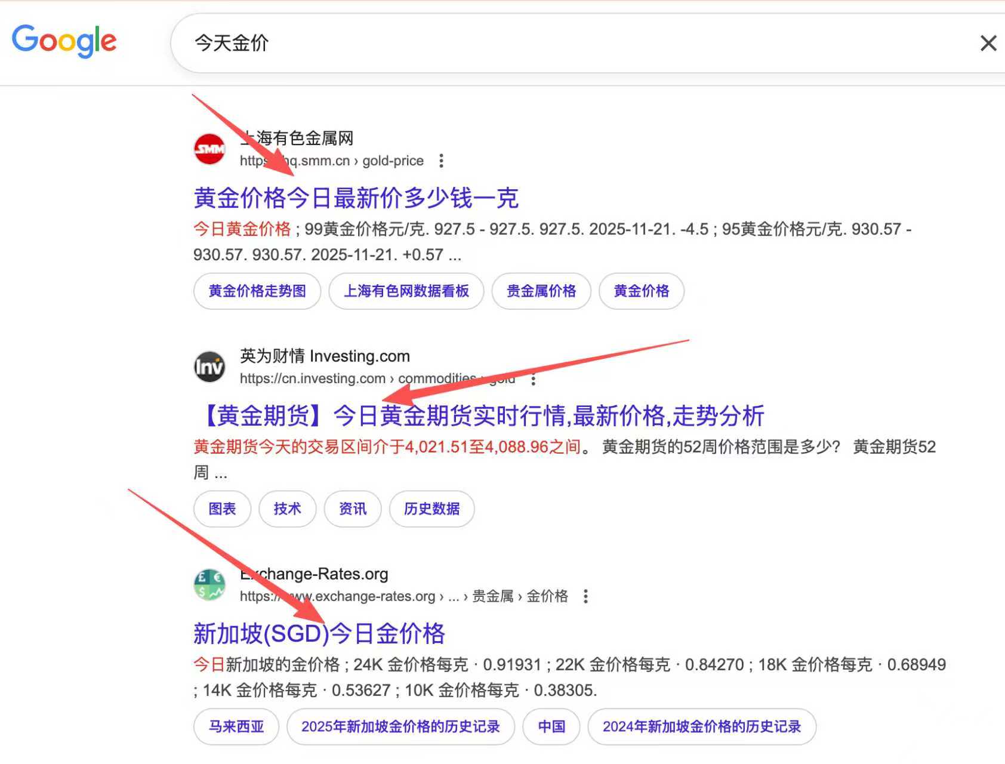
Task: Click the snippet 黄金期货今天的交易区间介于4,021.51至4,088.96之间
Action: (x=387, y=447)
